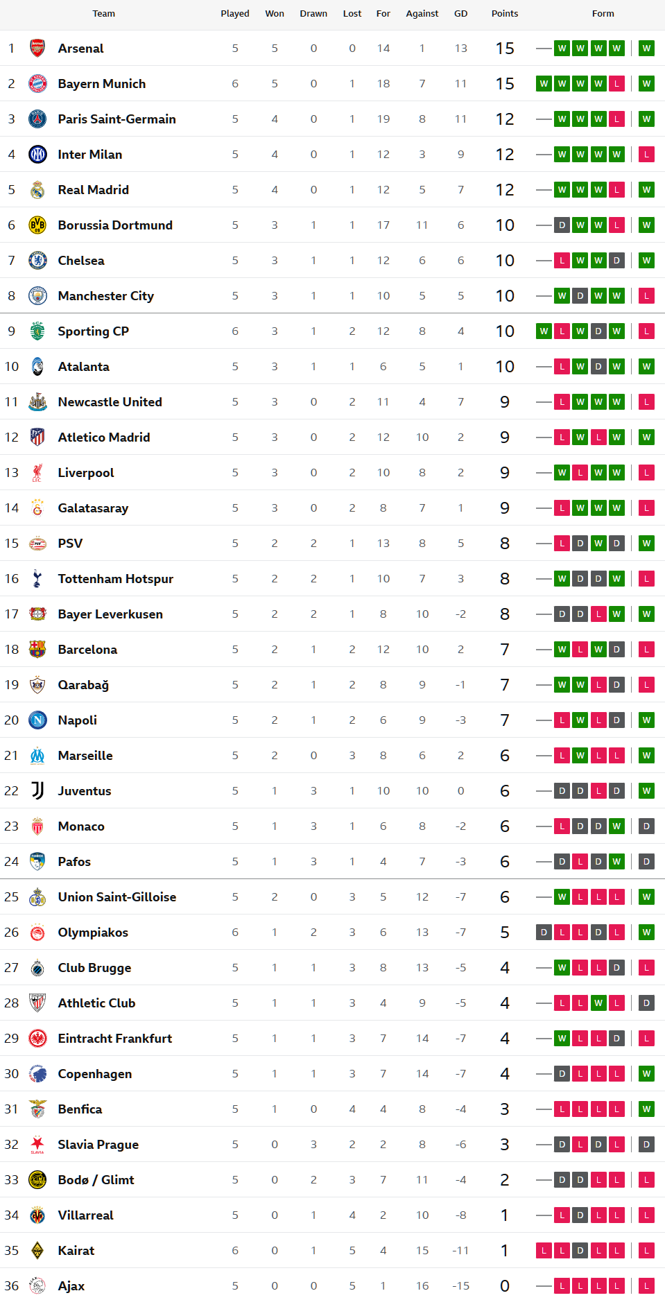The height and width of the screenshot is (1300, 665).
Task: Click Borussia Dortmund's yellow BVB crest
Action: tap(37, 225)
